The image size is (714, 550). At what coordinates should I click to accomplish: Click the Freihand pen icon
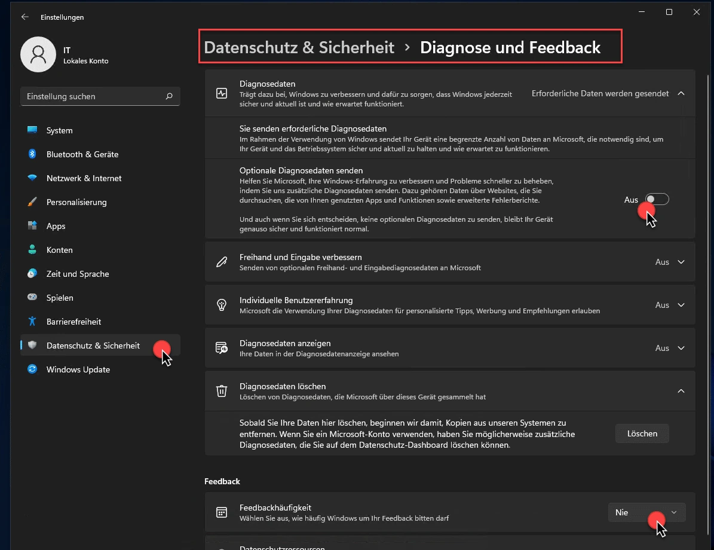tap(222, 262)
